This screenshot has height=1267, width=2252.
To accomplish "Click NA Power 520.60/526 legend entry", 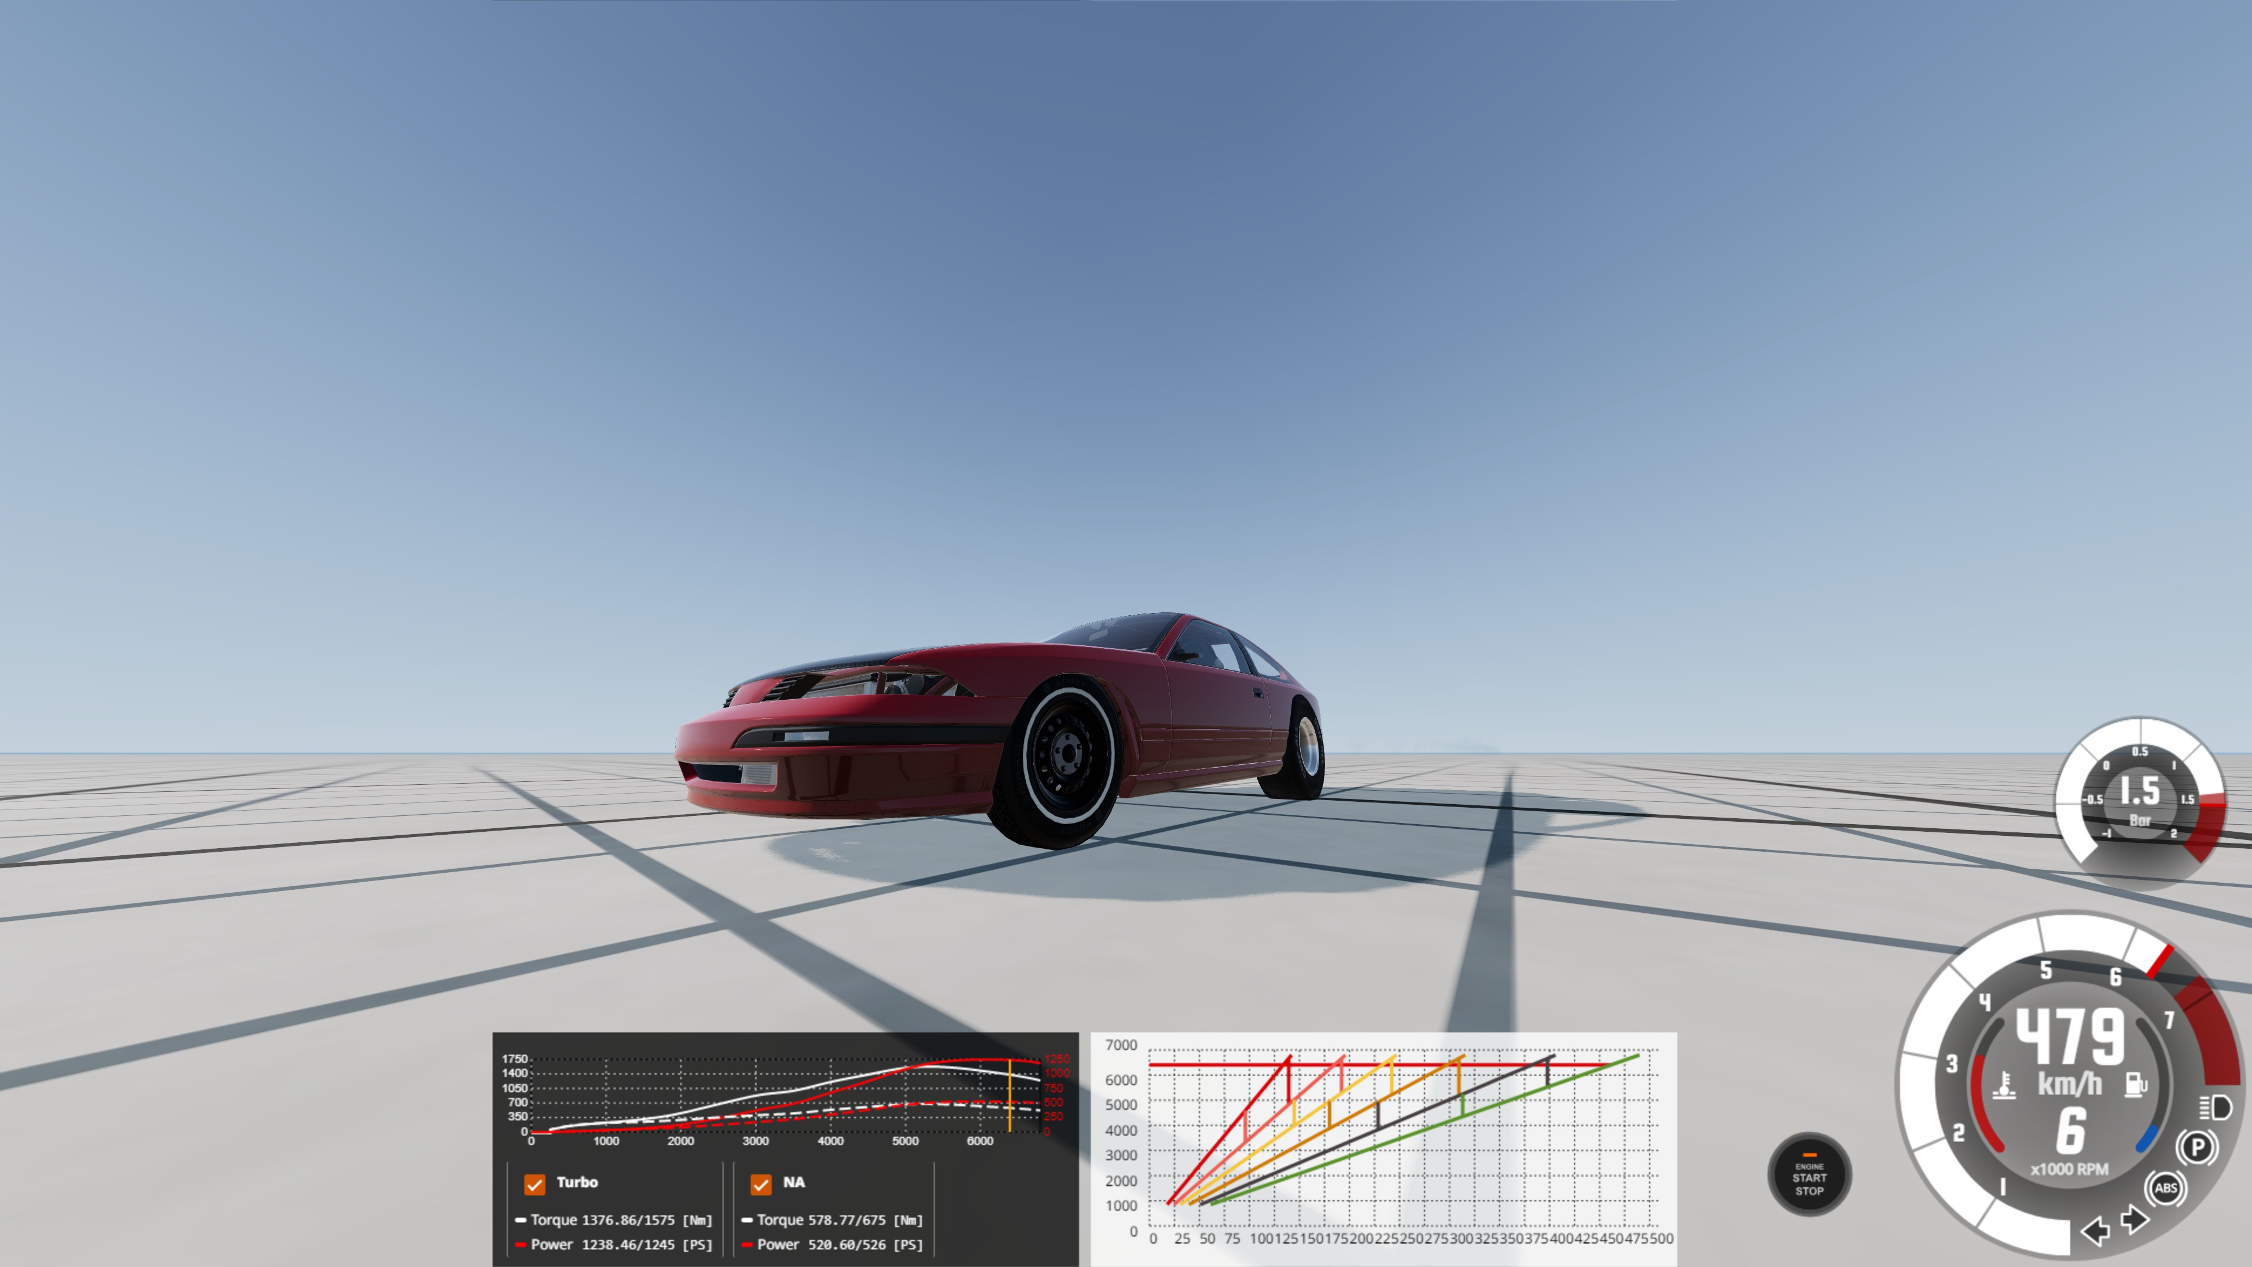I will tap(832, 1244).
